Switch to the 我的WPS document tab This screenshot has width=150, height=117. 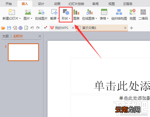click(x=62, y=28)
